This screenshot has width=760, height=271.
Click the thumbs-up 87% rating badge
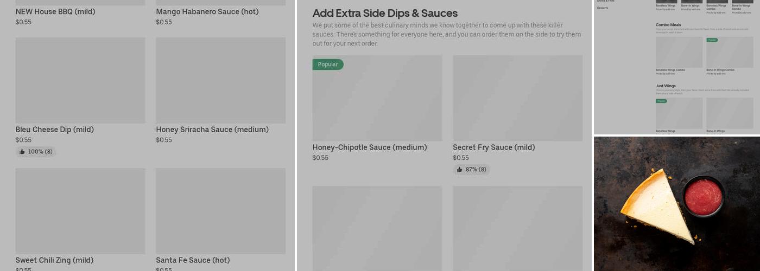(472, 170)
